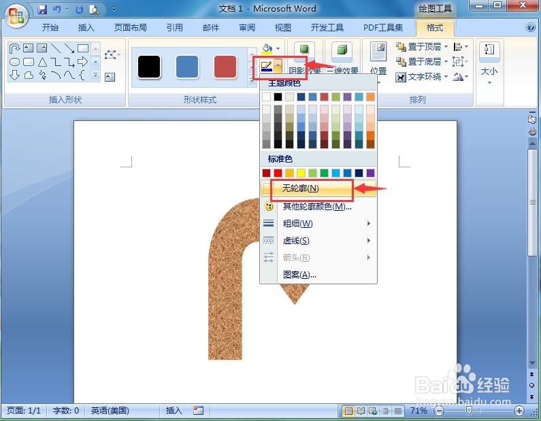Choose the rectangle shape

[83, 48]
